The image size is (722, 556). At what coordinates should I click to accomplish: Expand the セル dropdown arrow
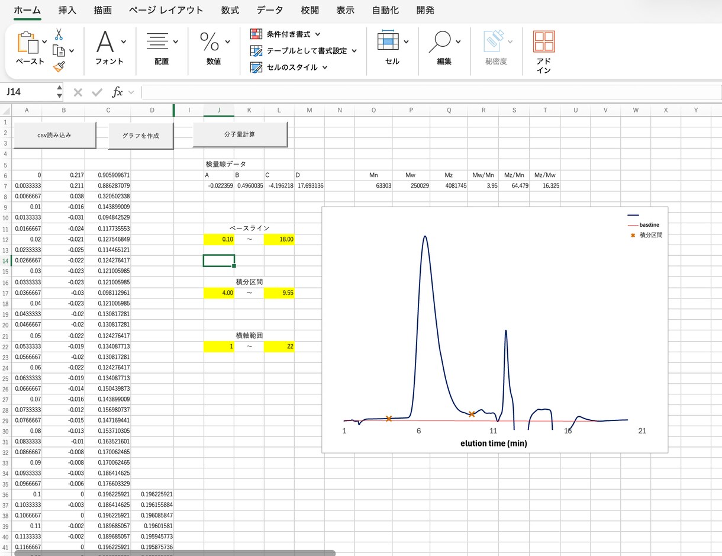[406, 42]
